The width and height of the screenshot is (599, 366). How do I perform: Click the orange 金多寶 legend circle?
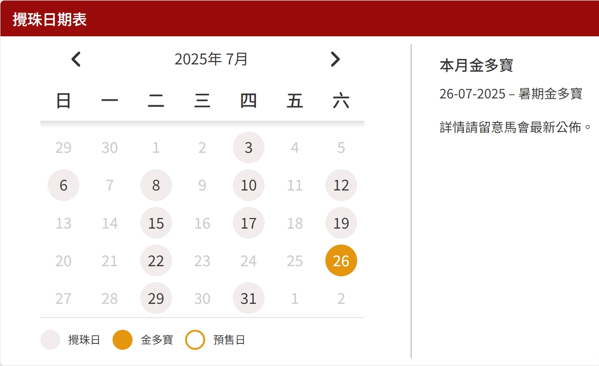pos(123,340)
